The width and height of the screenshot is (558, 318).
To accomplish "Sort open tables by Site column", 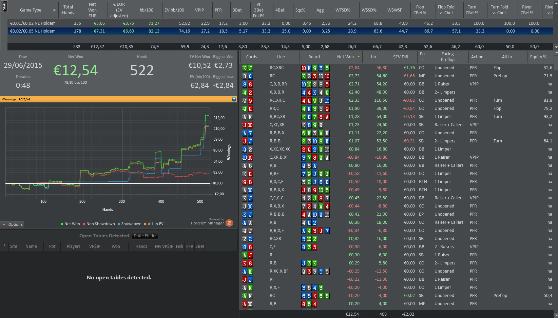I will coord(14,246).
